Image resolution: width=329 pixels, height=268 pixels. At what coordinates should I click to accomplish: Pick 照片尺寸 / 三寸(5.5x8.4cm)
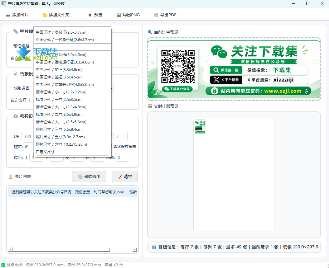point(72,129)
